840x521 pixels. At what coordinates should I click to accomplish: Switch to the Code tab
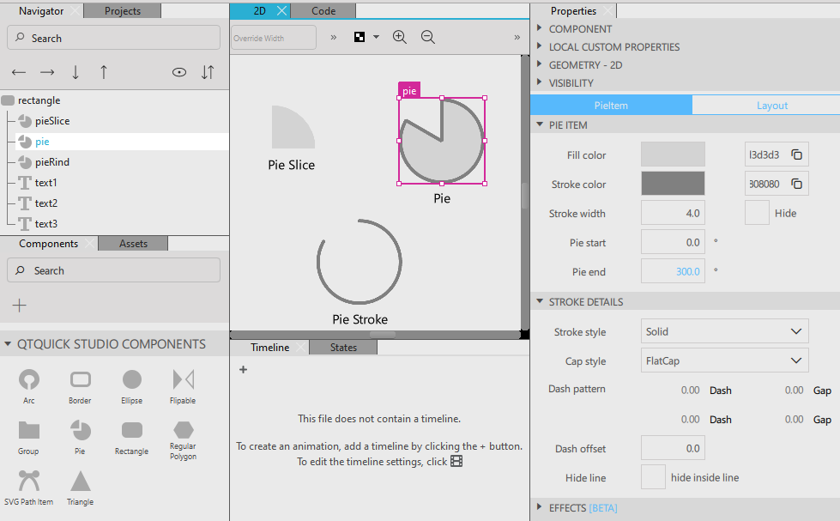[x=323, y=11]
